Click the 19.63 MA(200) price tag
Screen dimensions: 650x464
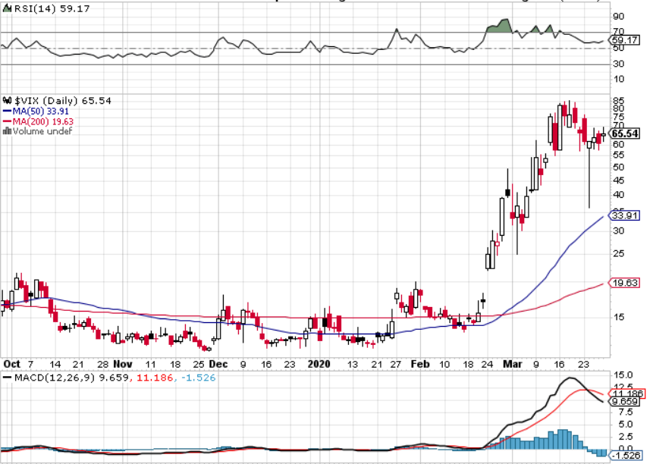tap(624, 283)
